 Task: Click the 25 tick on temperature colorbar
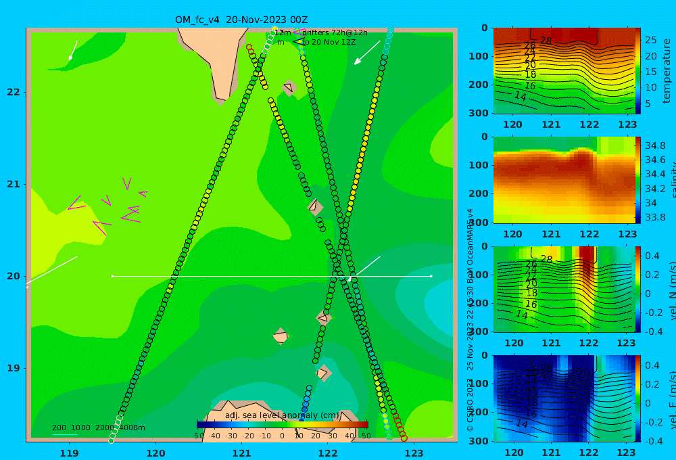pyautogui.click(x=651, y=40)
